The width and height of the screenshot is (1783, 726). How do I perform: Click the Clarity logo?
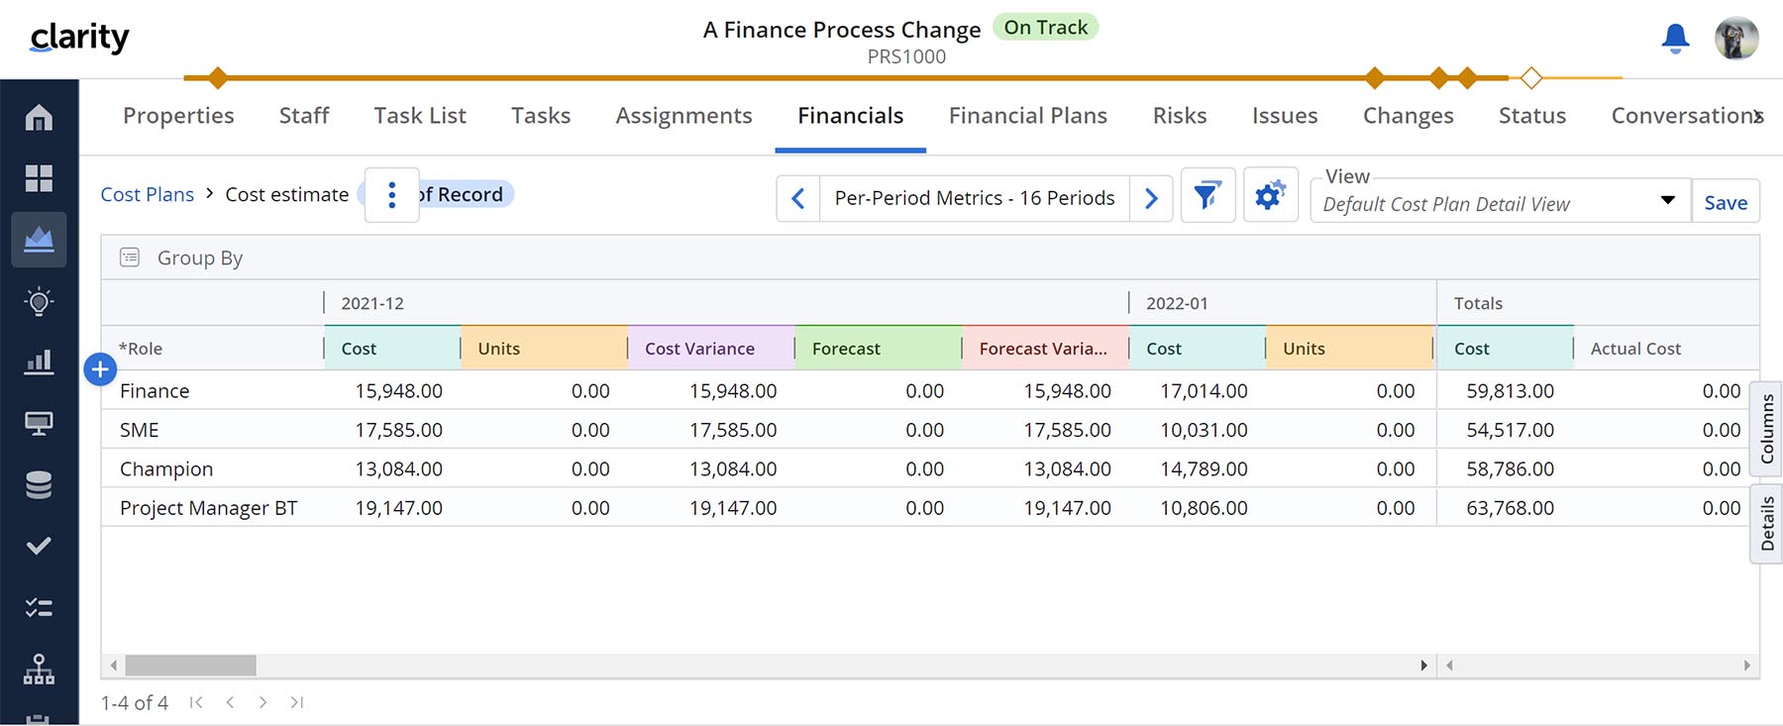[80, 38]
